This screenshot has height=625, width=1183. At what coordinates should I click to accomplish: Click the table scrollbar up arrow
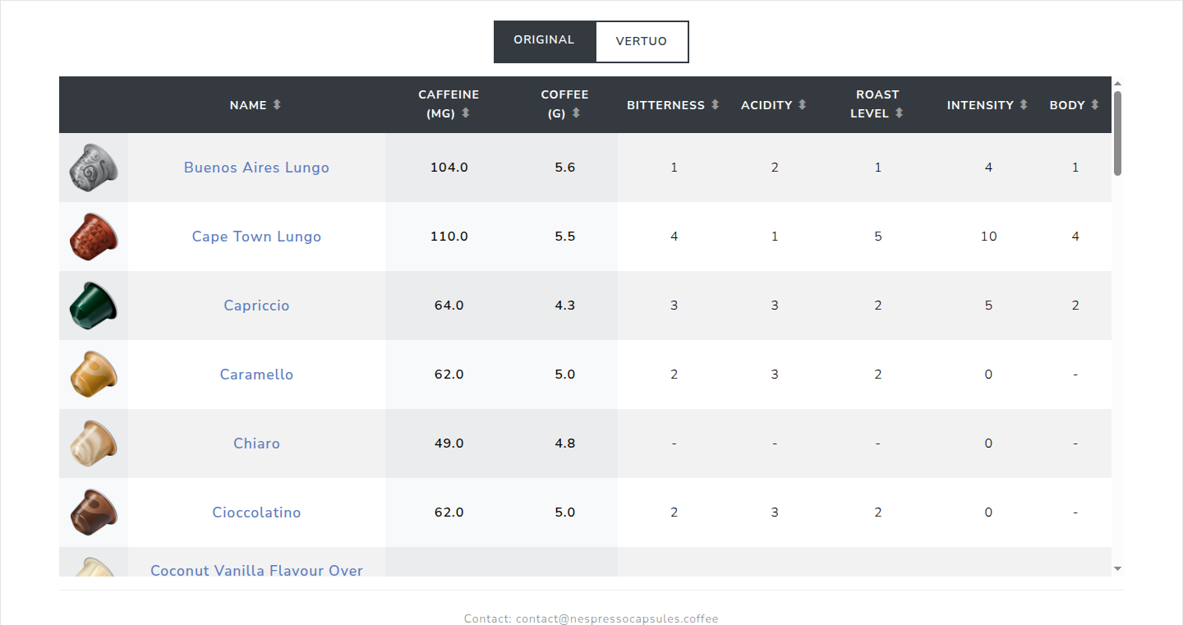tap(1117, 83)
